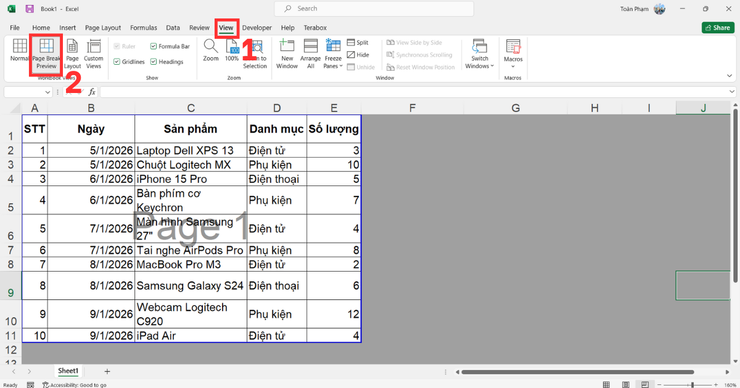Open the Freeze Panes dropdown arrow
The height and width of the screenshot is (388, 740).
341,67
